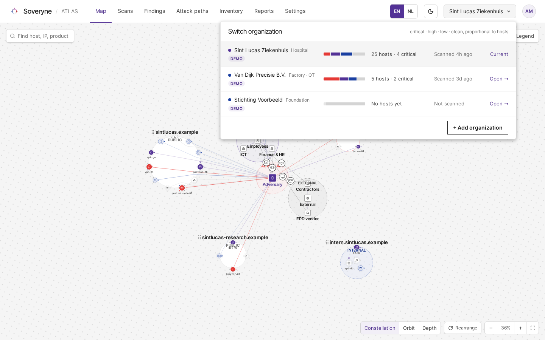545x340 pixels.
Task: Open the Findings tab
Action: [154, 11]
